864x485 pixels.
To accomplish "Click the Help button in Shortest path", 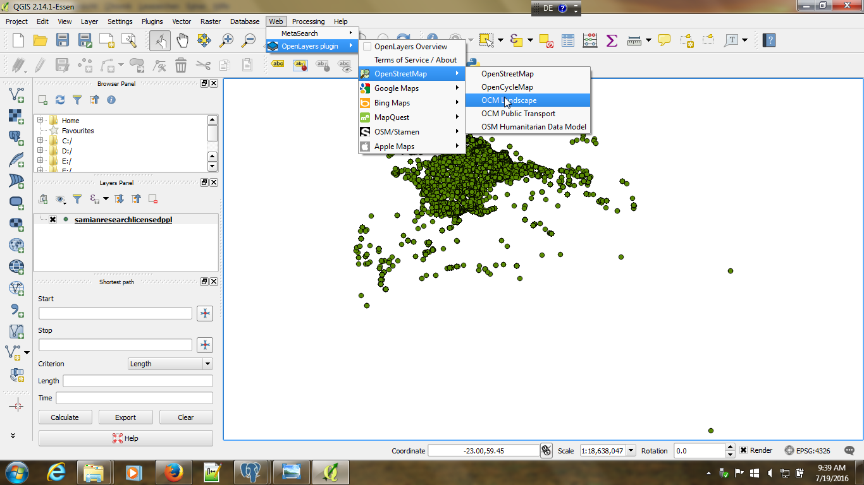I will (x=126, y=438).
